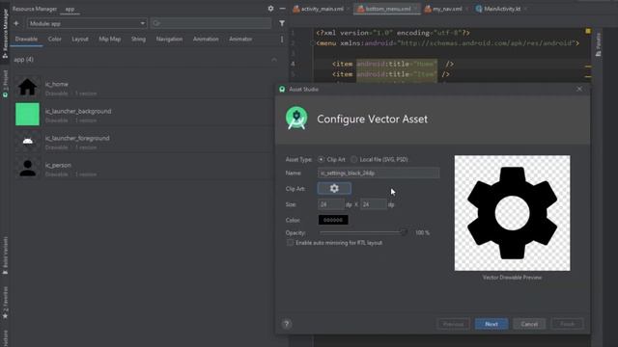The height and width of the screenshot is (347, 618).
Task: Enable auto mirroring for RTL layout
Action: [x=290, y=243]
